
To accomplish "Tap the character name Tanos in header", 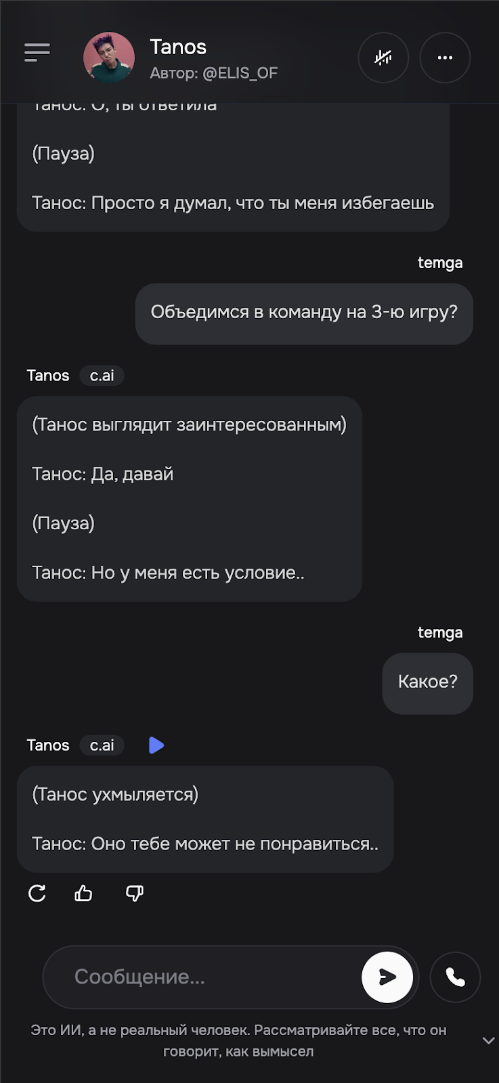I will tap(178, 47).
